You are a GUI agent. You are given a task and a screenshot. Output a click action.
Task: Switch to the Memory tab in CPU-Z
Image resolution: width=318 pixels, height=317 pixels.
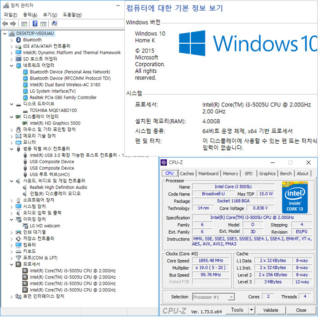(x=230, y=173)
